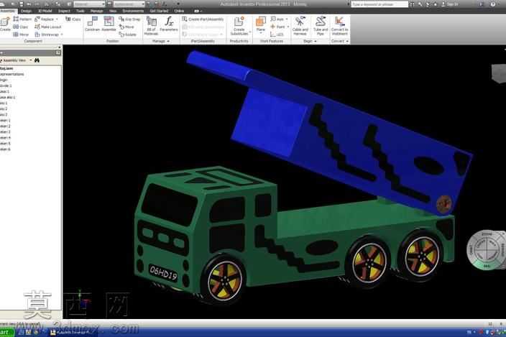The image size is (506, 337).
Task: Select the Origin tree item
Action: pyautogui.click(x=4, y=80)
